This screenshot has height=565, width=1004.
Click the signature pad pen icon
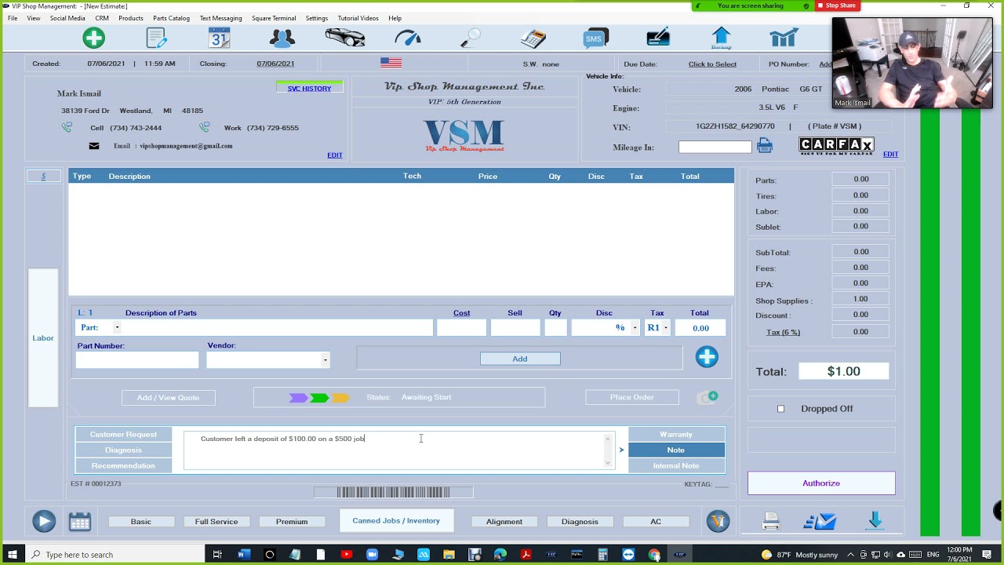pyautogui.click(x=658, y=38)
